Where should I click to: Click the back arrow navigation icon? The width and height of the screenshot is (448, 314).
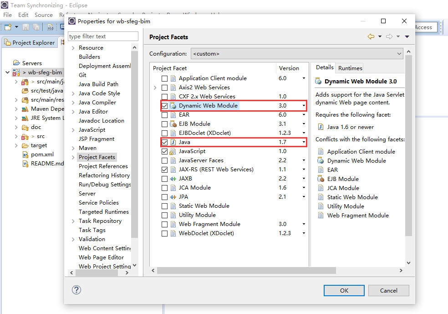click(371, 37)
